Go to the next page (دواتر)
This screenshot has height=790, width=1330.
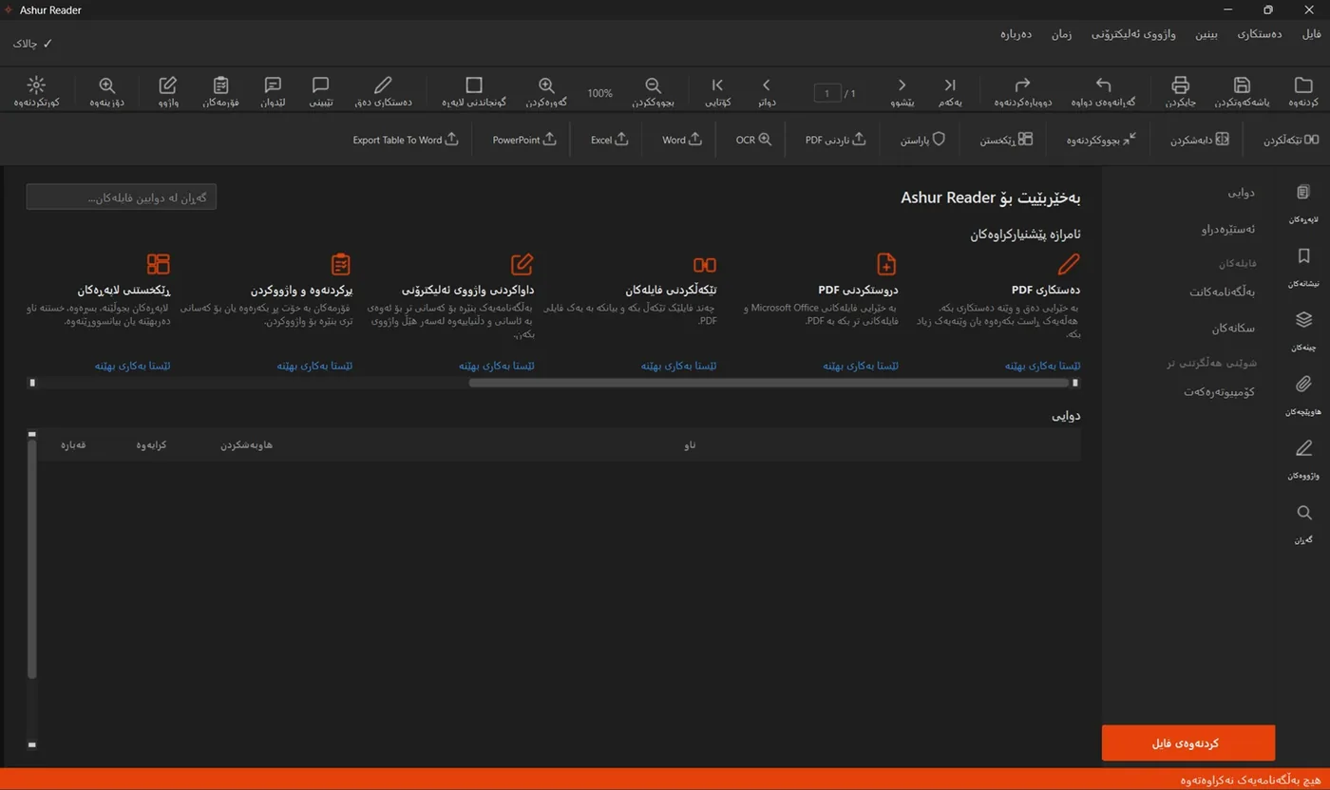pos(767,91)
